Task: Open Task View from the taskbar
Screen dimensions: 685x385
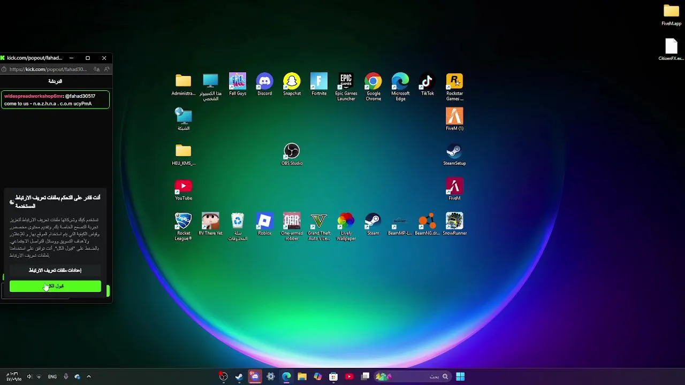Action: pyautogui.click(x=365, y=376)
